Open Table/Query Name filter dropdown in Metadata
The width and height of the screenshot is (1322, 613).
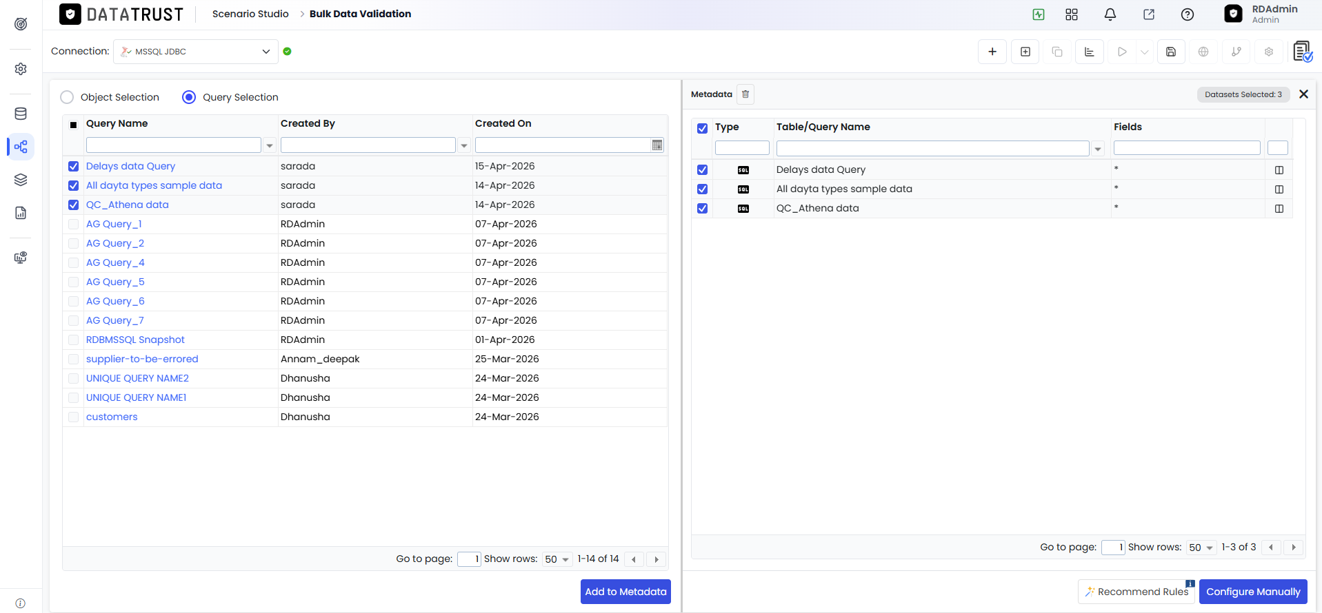click(1098, 149)
